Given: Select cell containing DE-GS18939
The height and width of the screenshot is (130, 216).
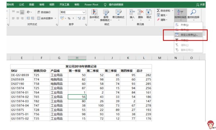Looking at the screenshot, I should point(22,75).
